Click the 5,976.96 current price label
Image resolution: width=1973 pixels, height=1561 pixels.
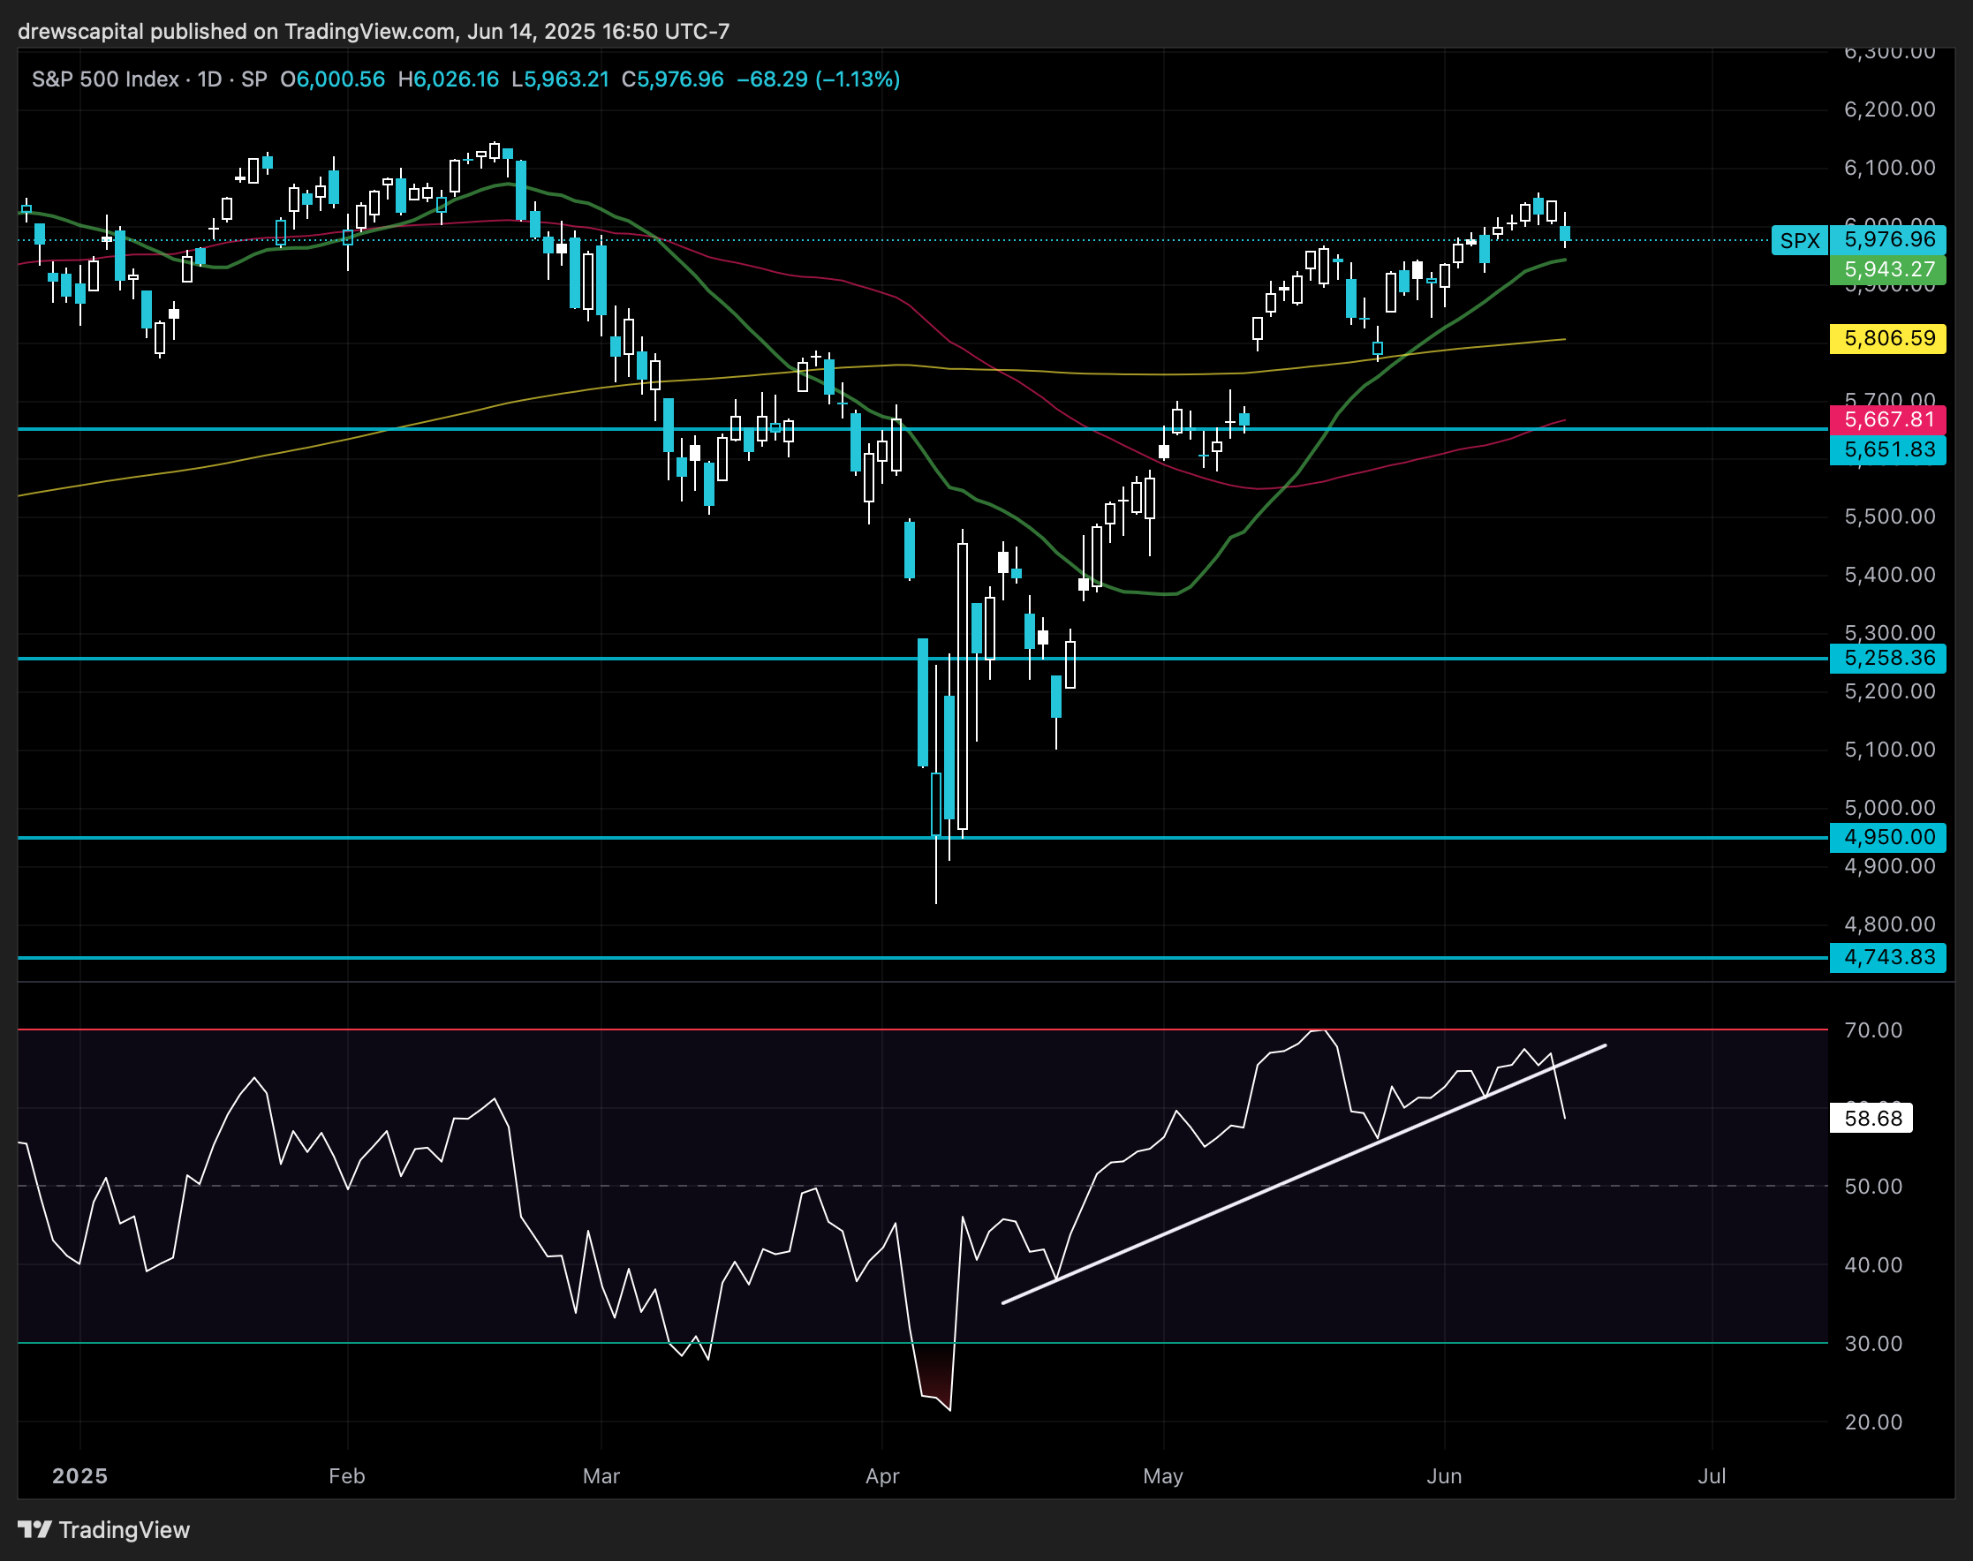point(1888,239)
